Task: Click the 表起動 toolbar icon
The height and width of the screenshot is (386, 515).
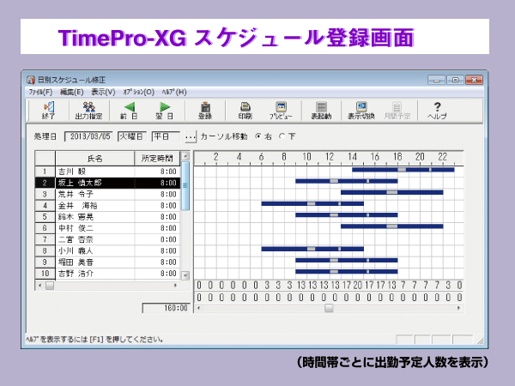Action: pos(321,111)
